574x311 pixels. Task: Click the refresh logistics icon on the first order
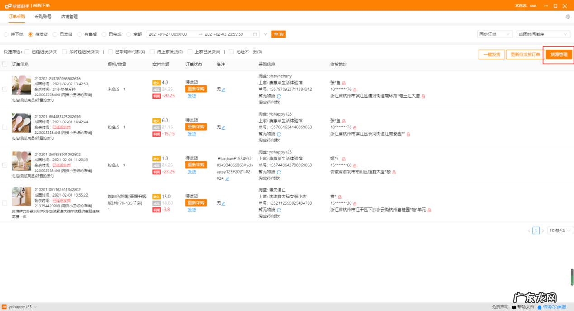(x=280, y=96)
